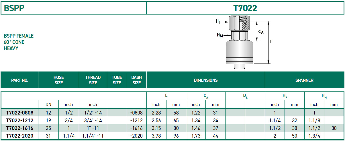This screenshot has width=345, height=141.
Task: Click the TUBE SIZE column header
Action: (x=117, y=80)
